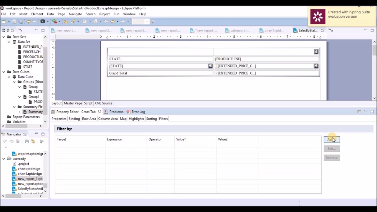Open the Window menu
Image resolution: width=377 pixels, height=212 pixels.
tap(129, 14)
